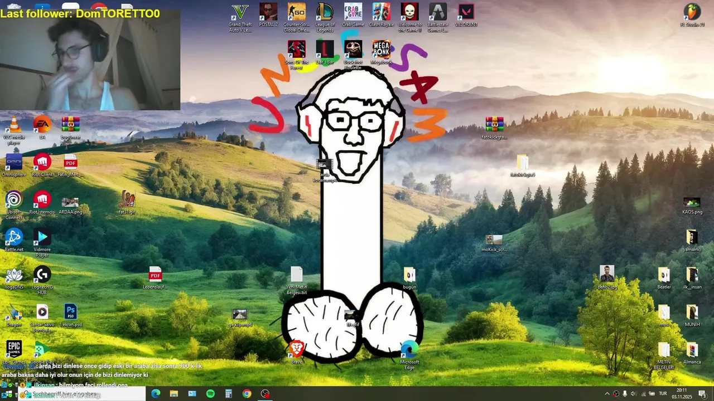The image size is (714, 401).
Task: Click the Clash Royale desktop icon
Action: coord(382,16)
